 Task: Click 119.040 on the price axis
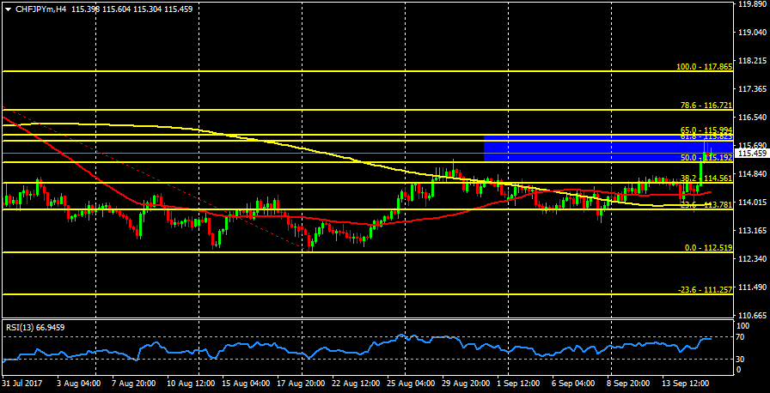point(752,33)
